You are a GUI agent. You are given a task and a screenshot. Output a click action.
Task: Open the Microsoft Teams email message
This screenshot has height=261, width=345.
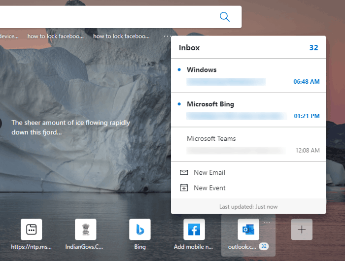click(x=248, y=144)
